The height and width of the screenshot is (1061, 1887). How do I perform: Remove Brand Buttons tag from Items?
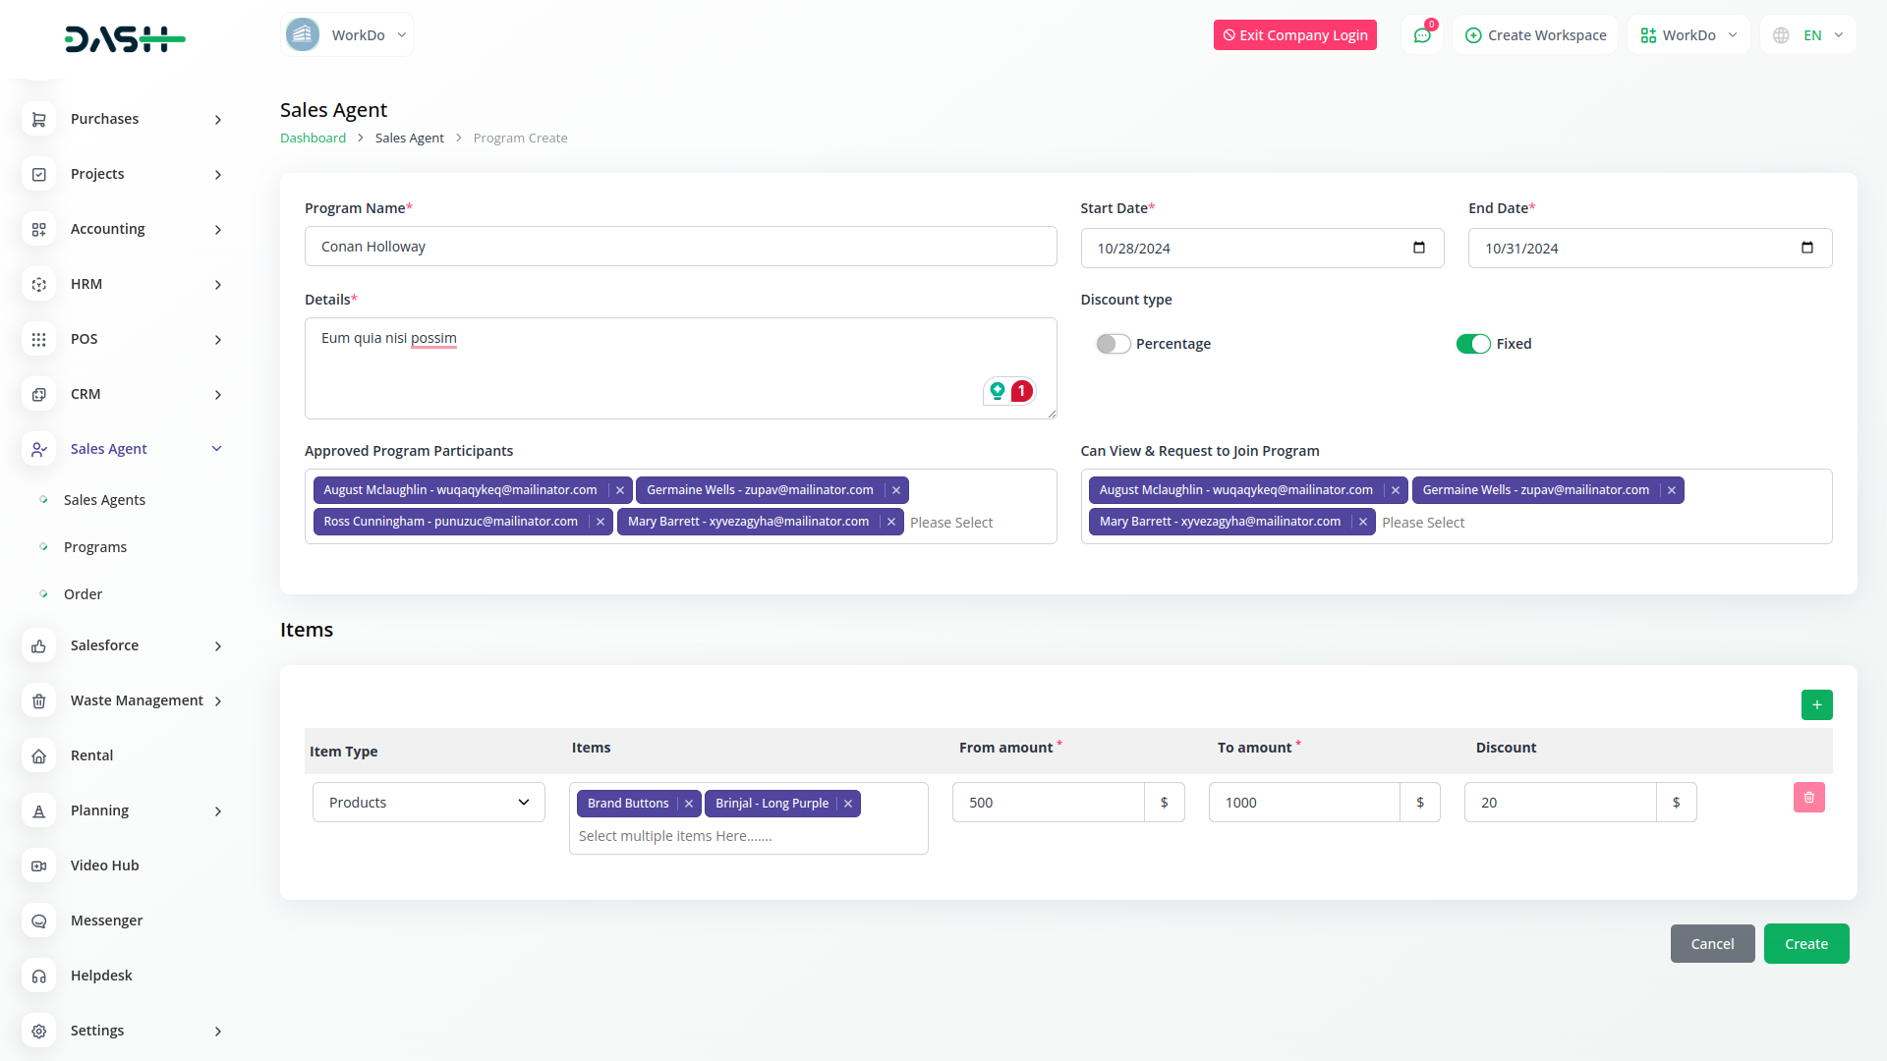pyautogui.click(x=689, y=804)
